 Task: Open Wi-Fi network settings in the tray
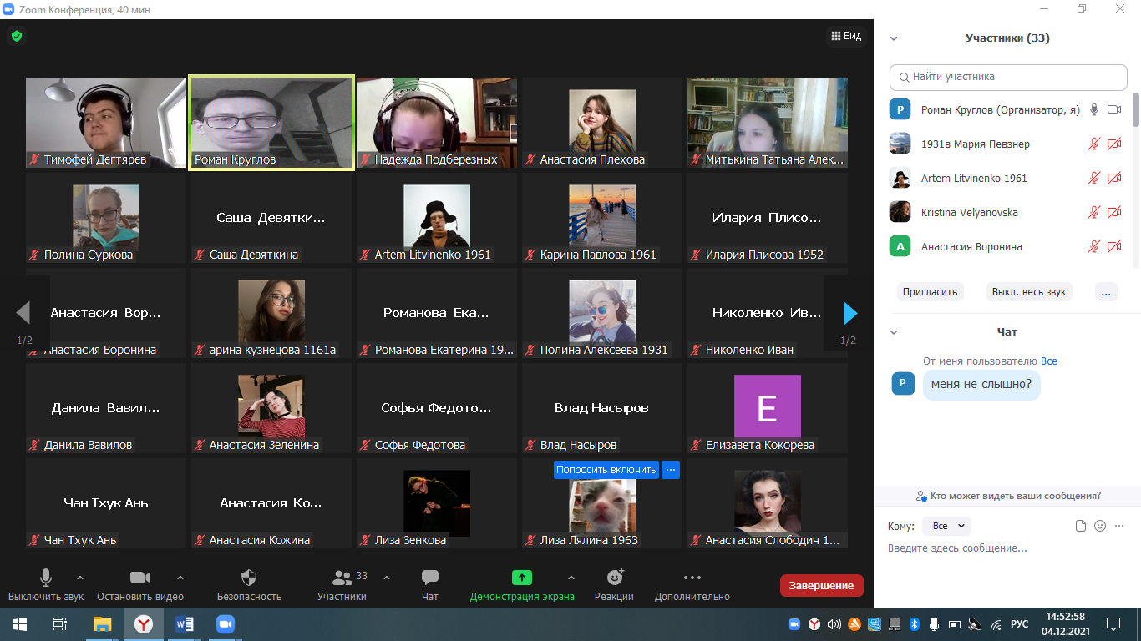point(996,624)
